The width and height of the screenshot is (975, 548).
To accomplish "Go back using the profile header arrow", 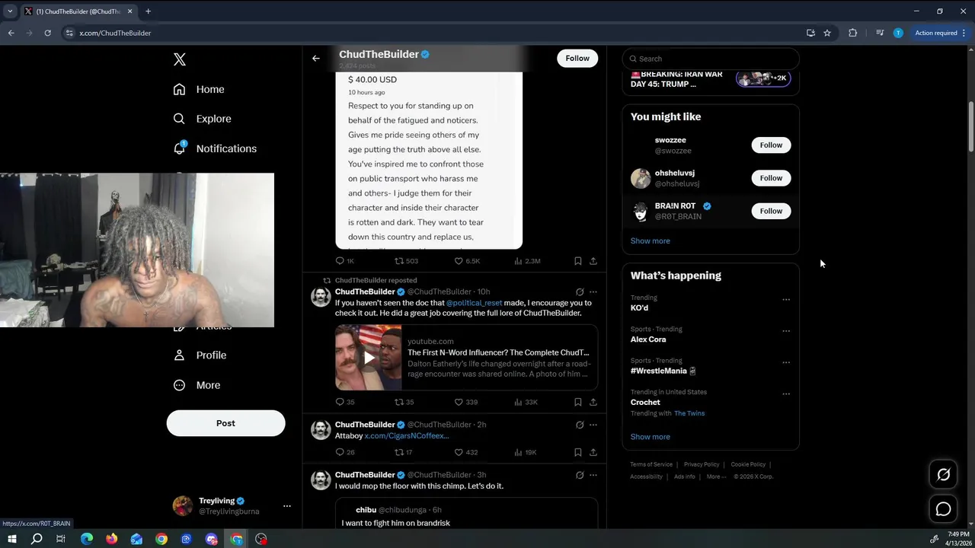I will click(x=316, y=58).
